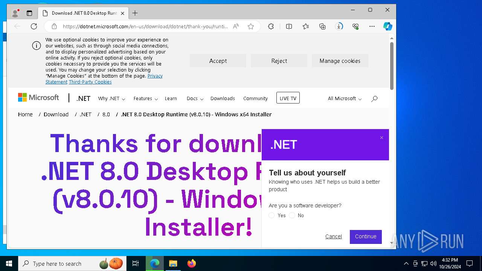Click the address bar URL
Screen dimensions: 482x271
pyautogui.click(x=145, y=26)
